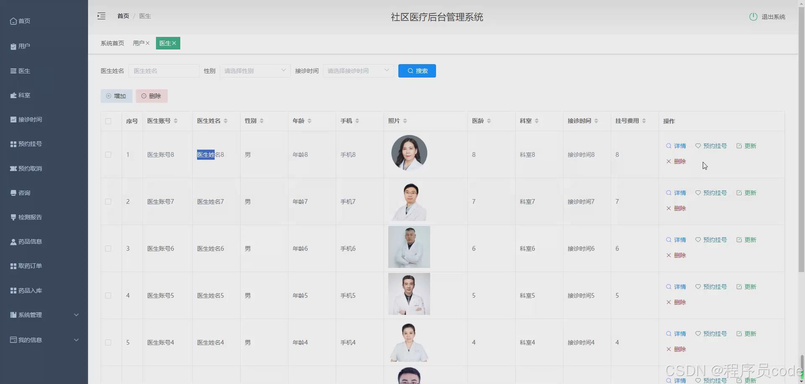Click the photo of 医生姓名8

click(409, 153)
